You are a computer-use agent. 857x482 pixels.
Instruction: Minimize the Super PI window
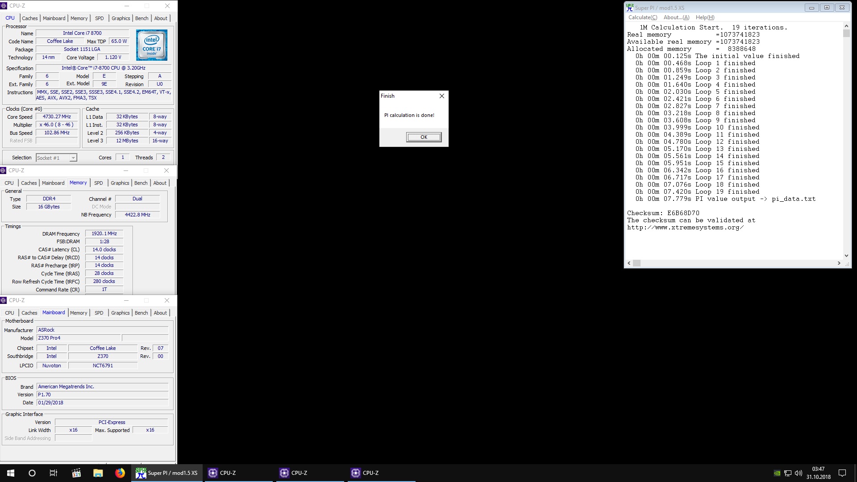click(x=811, y=8)
